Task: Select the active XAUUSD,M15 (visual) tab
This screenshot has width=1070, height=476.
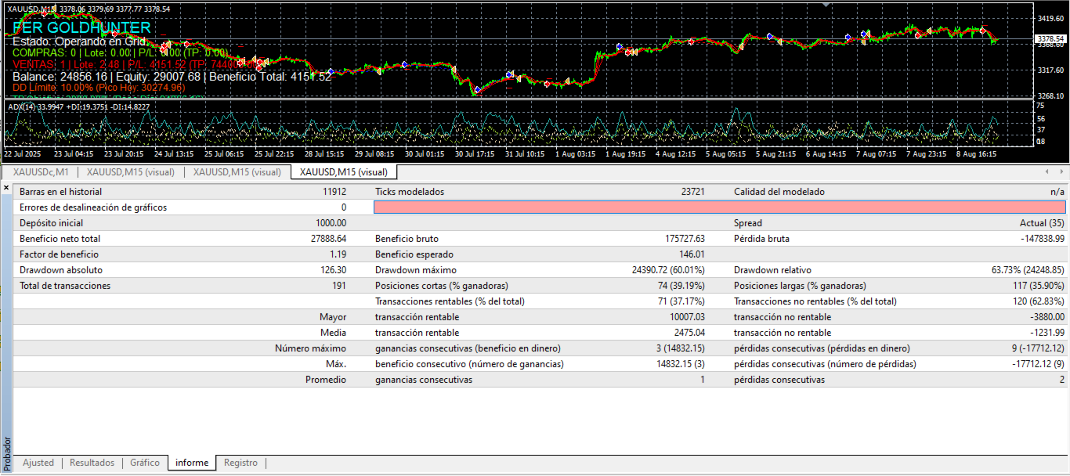Action: pos(344,171)
